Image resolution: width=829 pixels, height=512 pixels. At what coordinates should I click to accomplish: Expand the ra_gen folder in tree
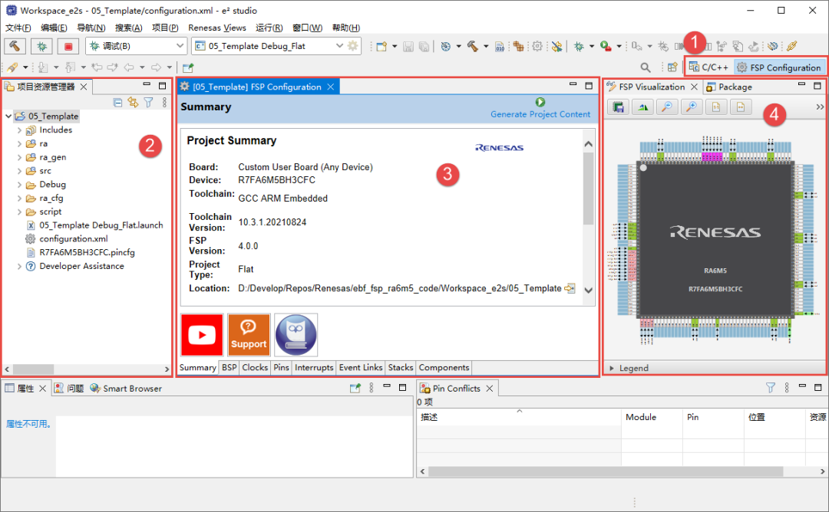pyautogui.click(x=19, y=157)
